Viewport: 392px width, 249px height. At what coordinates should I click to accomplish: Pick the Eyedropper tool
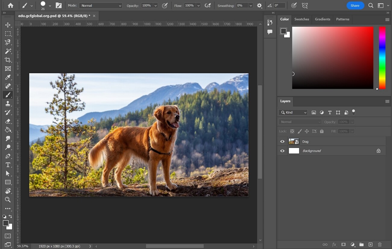coord(8,77)
